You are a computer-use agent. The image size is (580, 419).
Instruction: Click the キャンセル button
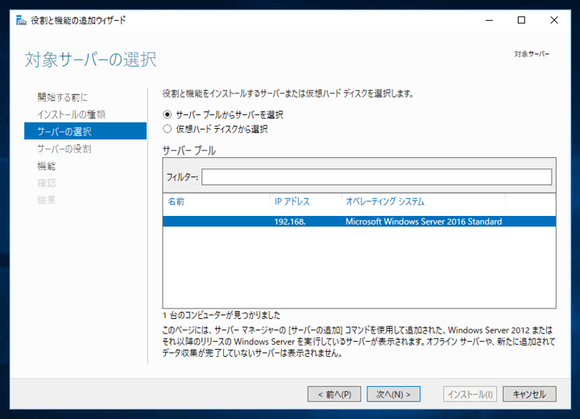(x=529, y=394)
